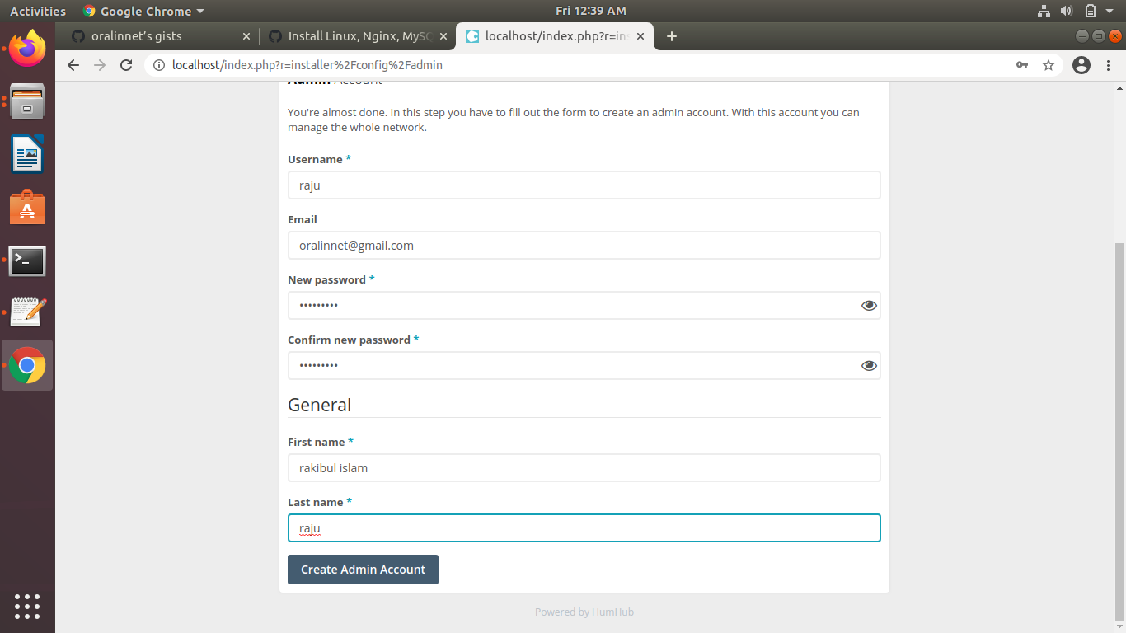Click the back navigation arrow
Viewport: 1126px width, 633px height.
[73, 64]
